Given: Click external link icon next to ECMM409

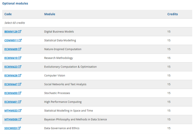Looking at the screenshot, I should click(20, 49).
